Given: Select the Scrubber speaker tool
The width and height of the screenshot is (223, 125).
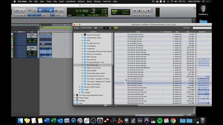Looking at the screenshot, I should click(56, 10).
